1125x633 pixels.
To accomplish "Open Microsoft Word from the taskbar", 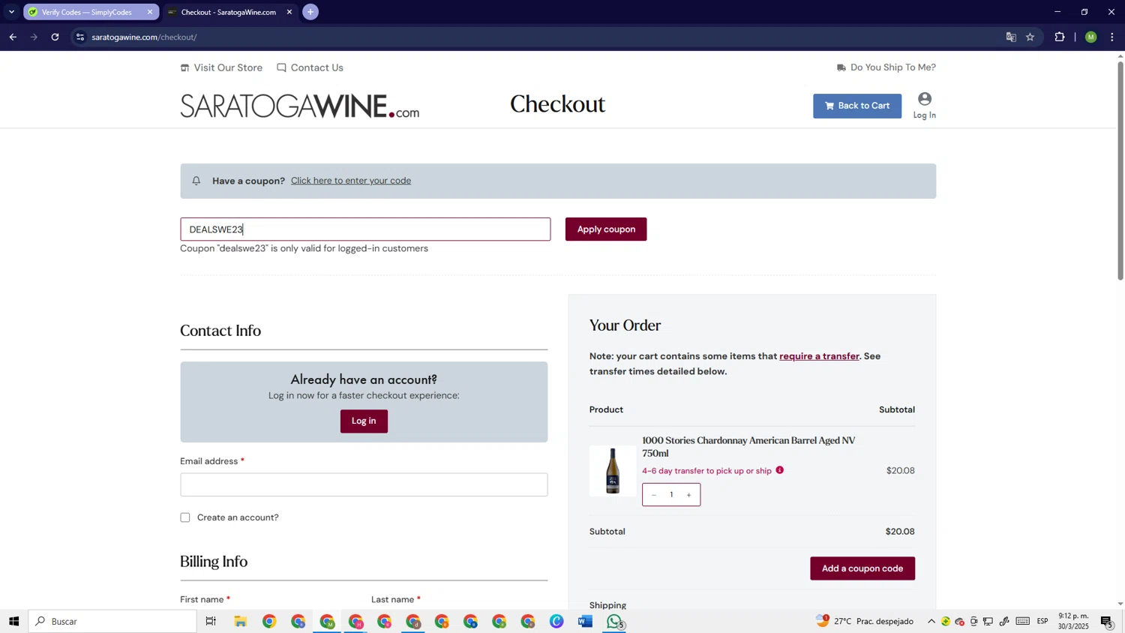I will point(586,621).
